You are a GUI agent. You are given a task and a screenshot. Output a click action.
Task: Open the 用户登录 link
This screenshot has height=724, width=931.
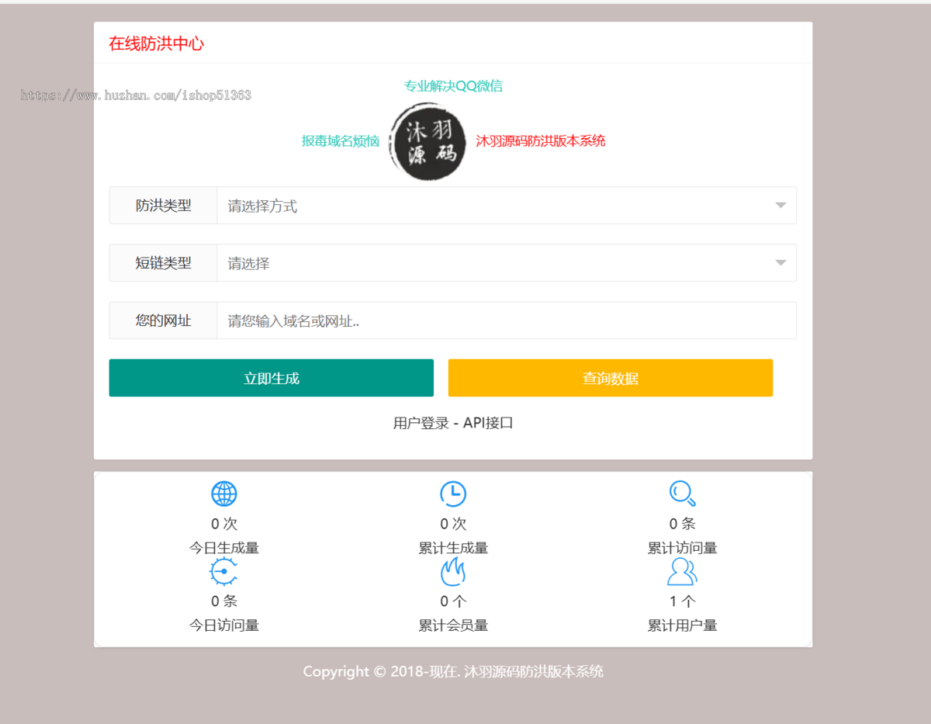421,423
